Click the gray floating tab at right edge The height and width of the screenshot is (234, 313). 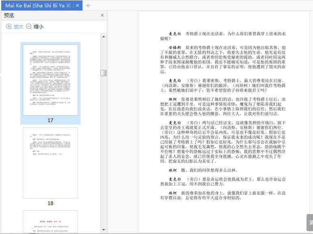(310, 223)
